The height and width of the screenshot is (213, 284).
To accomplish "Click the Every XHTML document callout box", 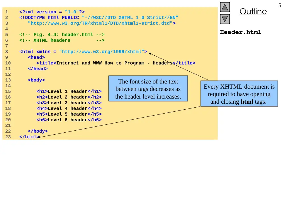I will 239,93.
